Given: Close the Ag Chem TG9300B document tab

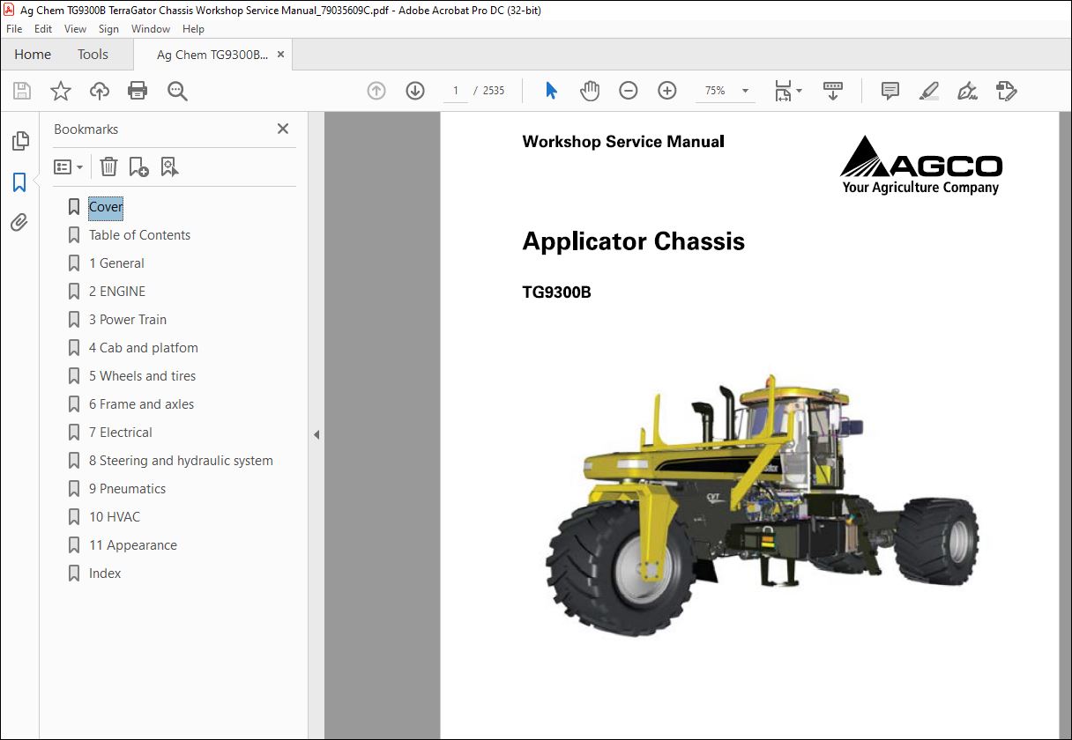Looking at the screenshot, I should [281, 55].
